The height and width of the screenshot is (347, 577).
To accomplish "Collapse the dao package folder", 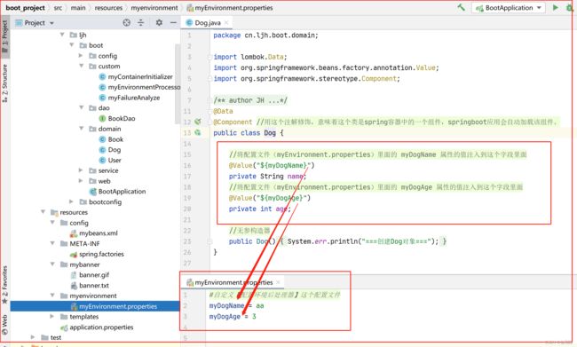I will tap(82, 107).
